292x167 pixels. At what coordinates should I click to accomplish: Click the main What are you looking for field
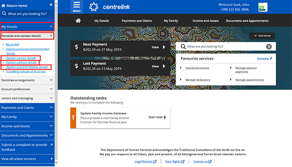click(x=226, y=47)
